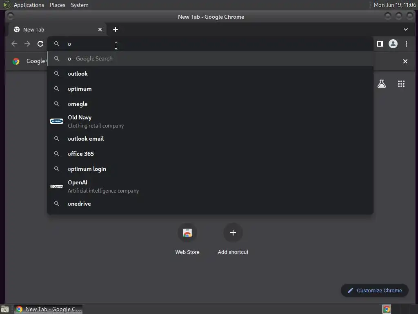
Task: Open the System menu
Action: click(x=80, y=5)
